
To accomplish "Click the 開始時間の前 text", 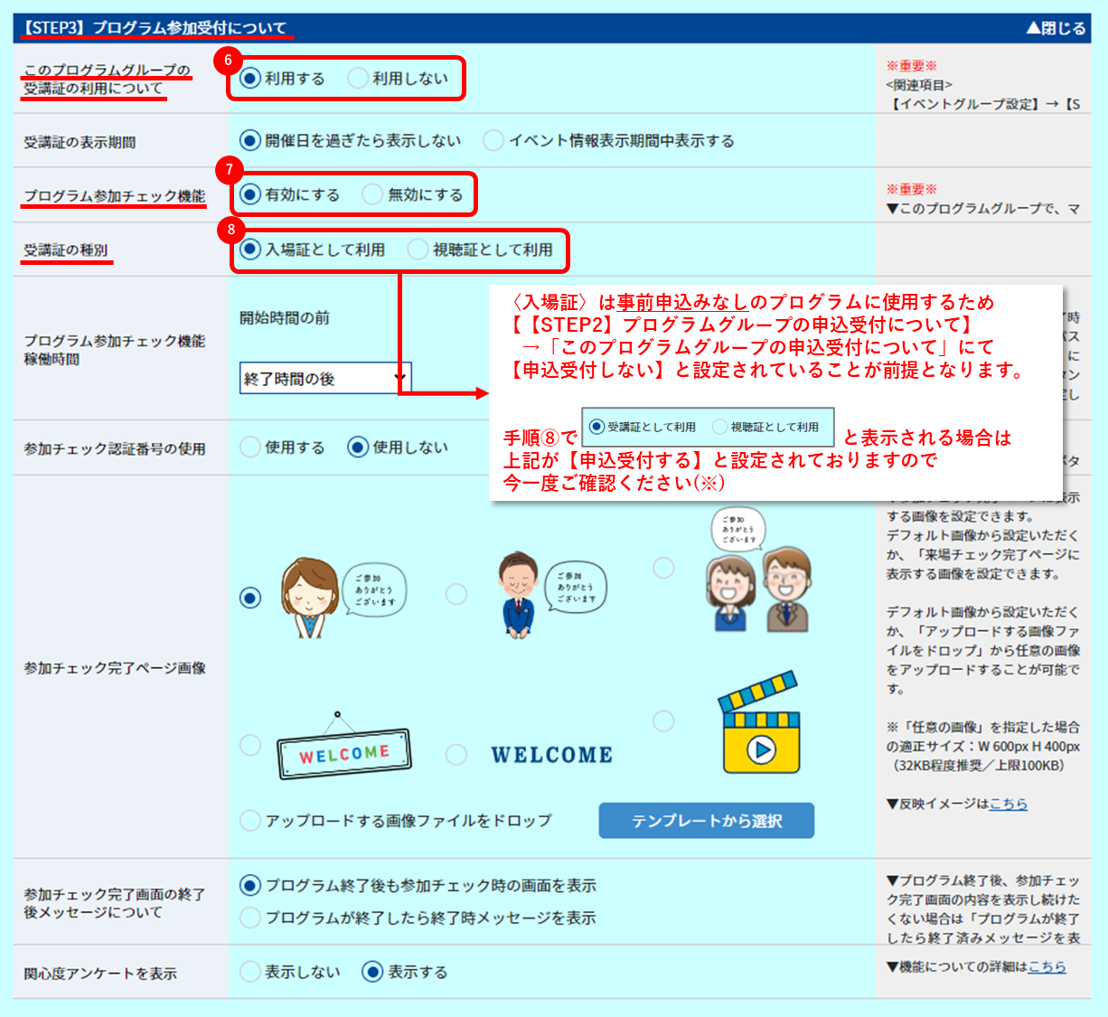I will click(x=285, y=317).
